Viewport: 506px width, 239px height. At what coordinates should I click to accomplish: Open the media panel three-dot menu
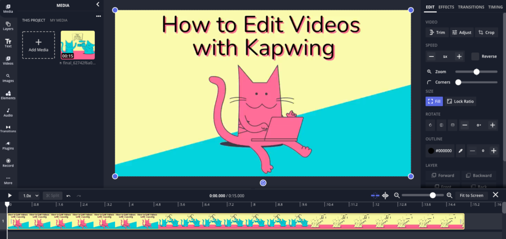(x=98, y=16)
